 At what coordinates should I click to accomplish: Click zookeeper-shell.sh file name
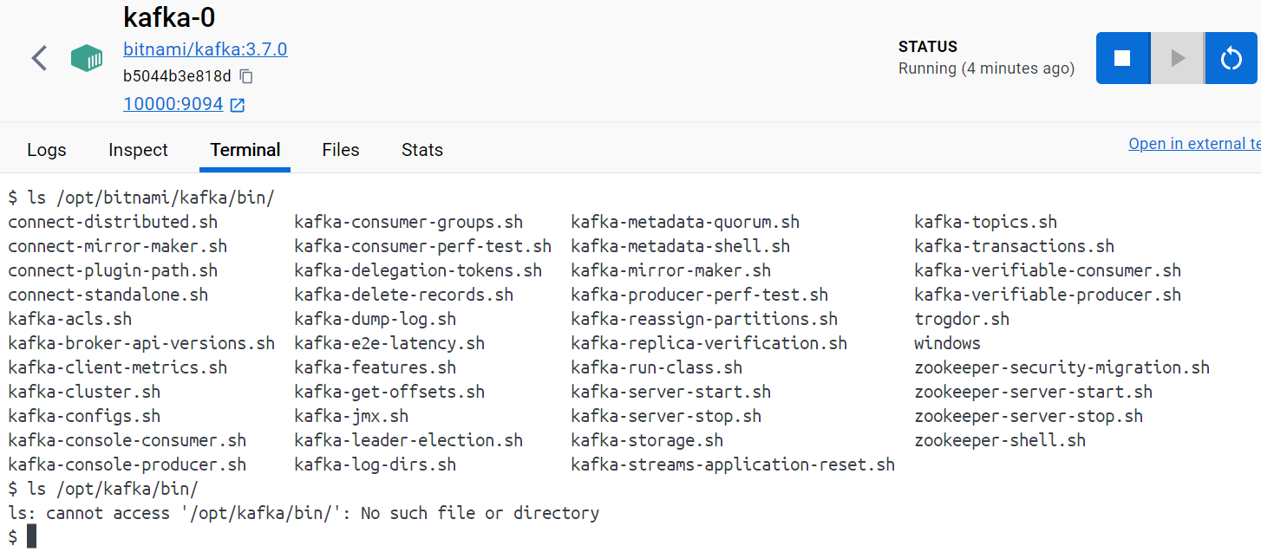pos(1000,440)
